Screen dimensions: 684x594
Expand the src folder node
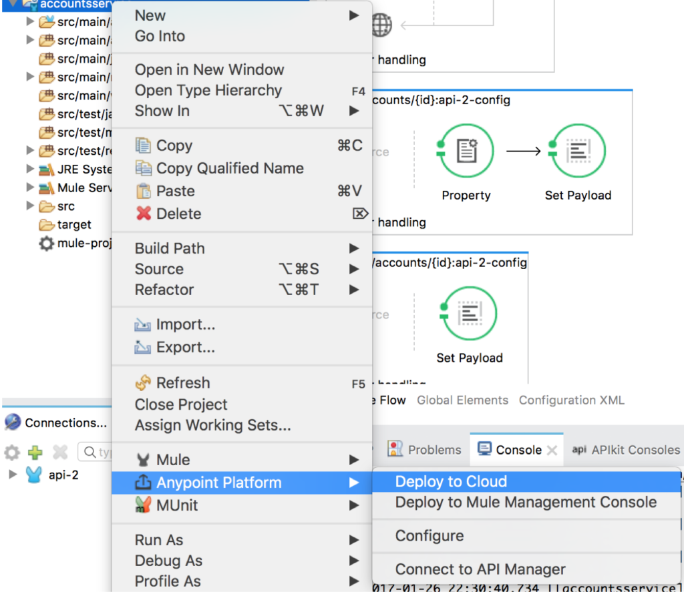tap(29, 206)
